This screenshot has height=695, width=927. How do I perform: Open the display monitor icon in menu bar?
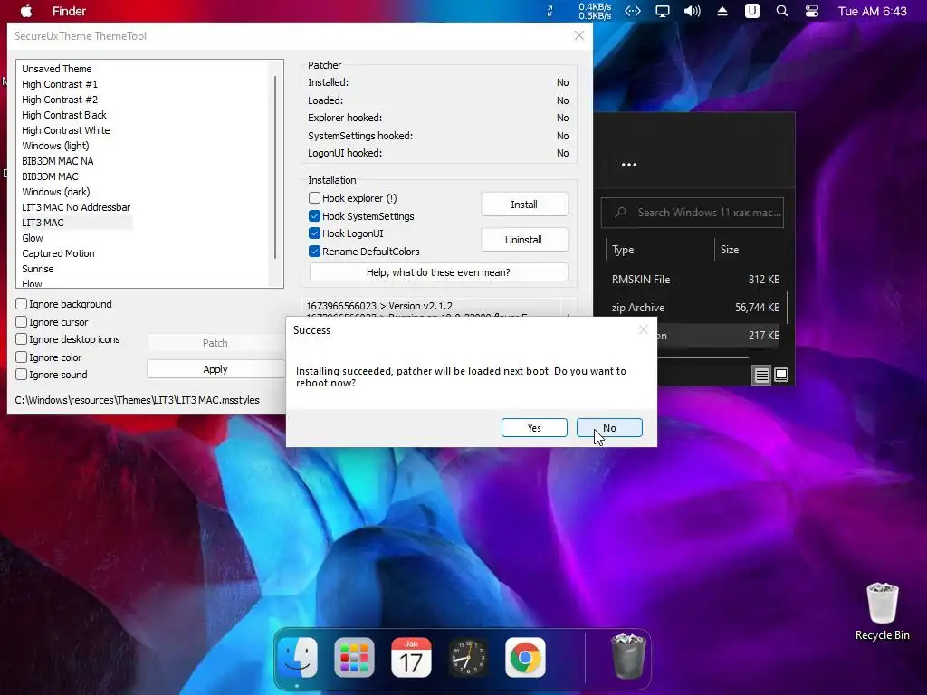(x=662, y=11)
